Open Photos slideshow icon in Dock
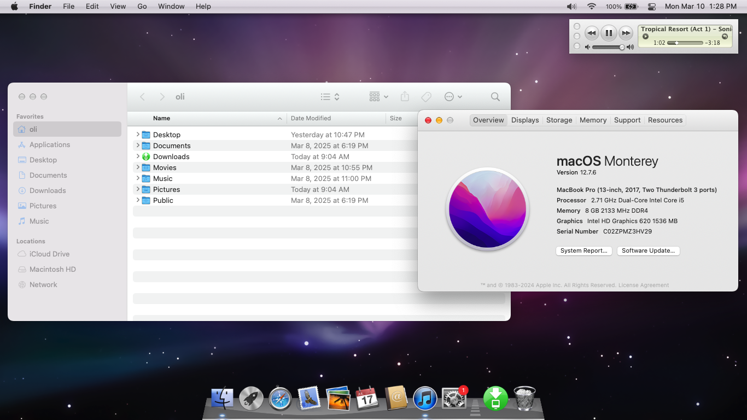The image size is (747, 420). coord(338,399)
